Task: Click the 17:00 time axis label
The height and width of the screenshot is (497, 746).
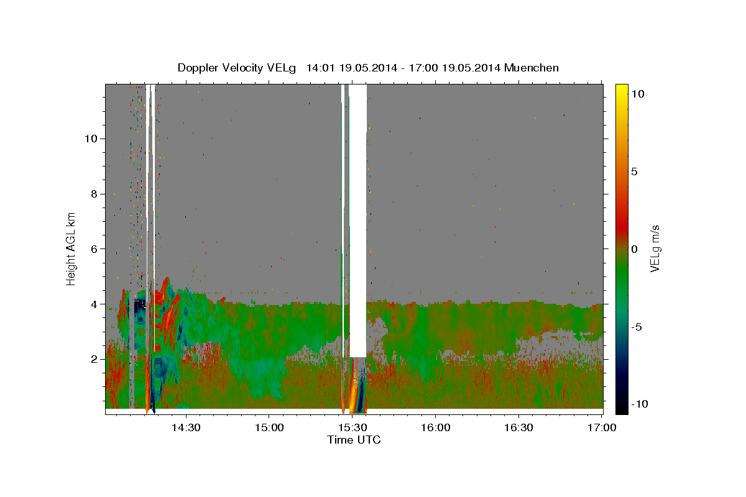Action: coord(602,428)
